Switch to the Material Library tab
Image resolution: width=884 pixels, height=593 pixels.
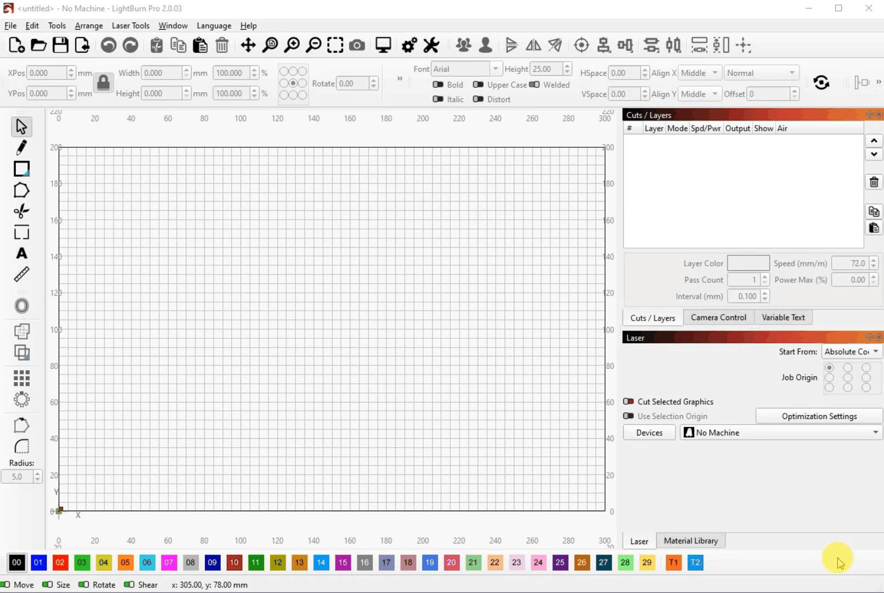click(x=690, y=541)
